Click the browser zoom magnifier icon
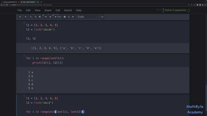Screen dimensions: 207x116 189,5
